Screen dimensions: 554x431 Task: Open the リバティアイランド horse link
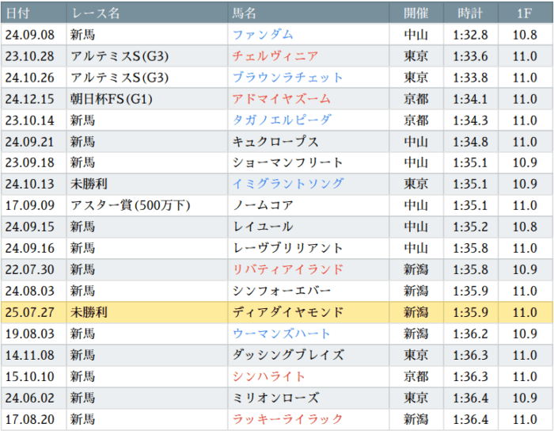click(288, 269)
